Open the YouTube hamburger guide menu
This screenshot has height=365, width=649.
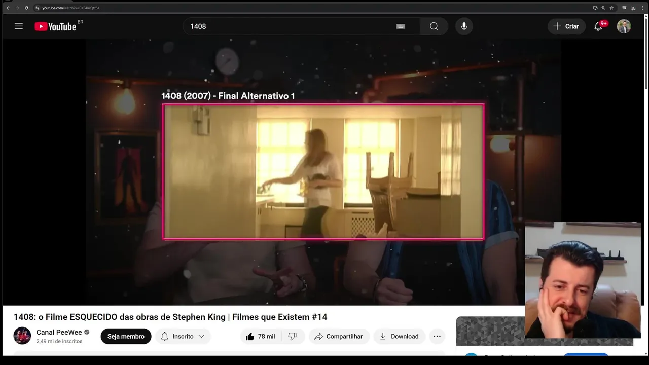click(19, 26)
